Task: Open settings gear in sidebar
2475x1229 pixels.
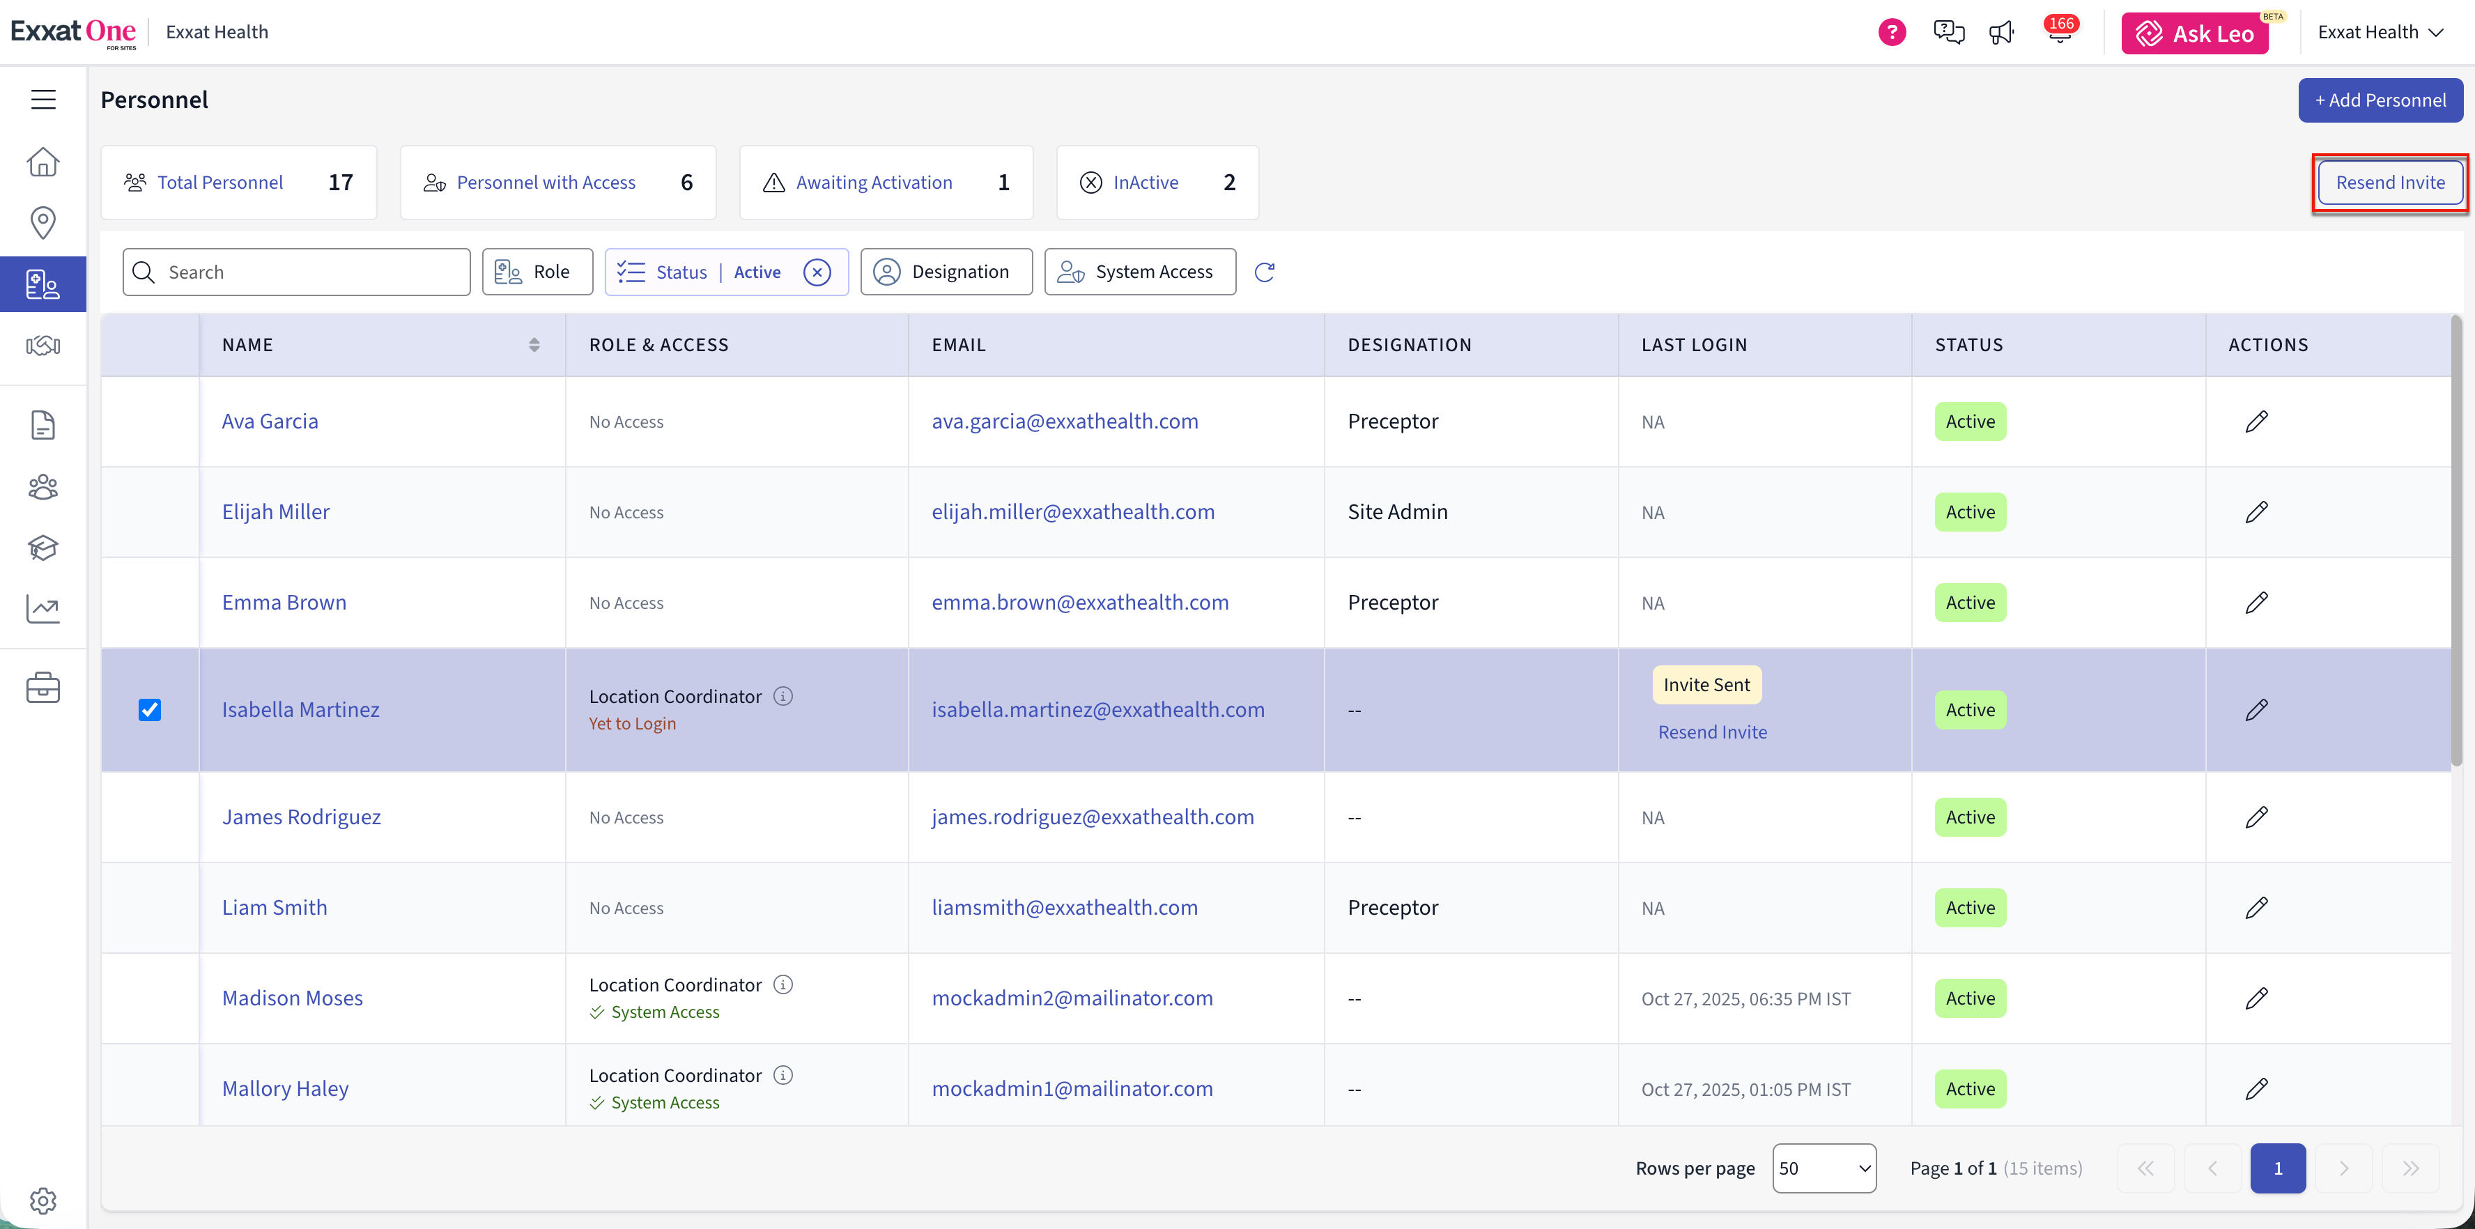Action: [x=43, y=1200]
